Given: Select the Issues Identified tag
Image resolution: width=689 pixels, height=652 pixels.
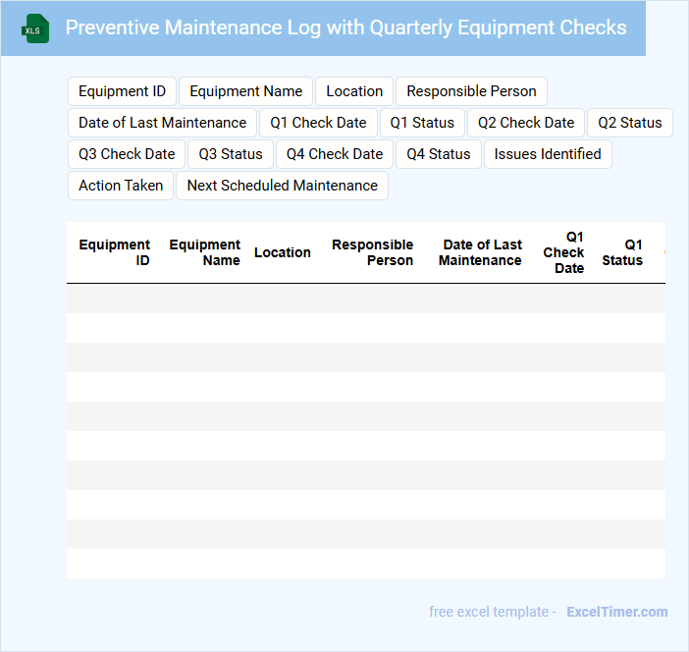Looking at the screenshot, I should [548, 154].
